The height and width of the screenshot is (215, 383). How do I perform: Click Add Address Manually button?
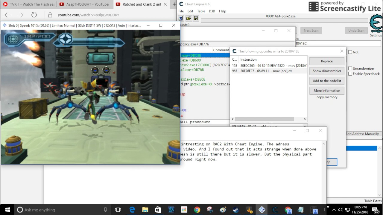point(362,134)
